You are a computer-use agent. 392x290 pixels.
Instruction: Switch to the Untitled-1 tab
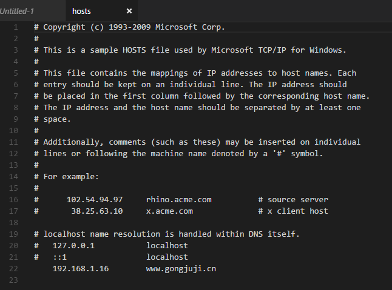(x=17, y=11)
